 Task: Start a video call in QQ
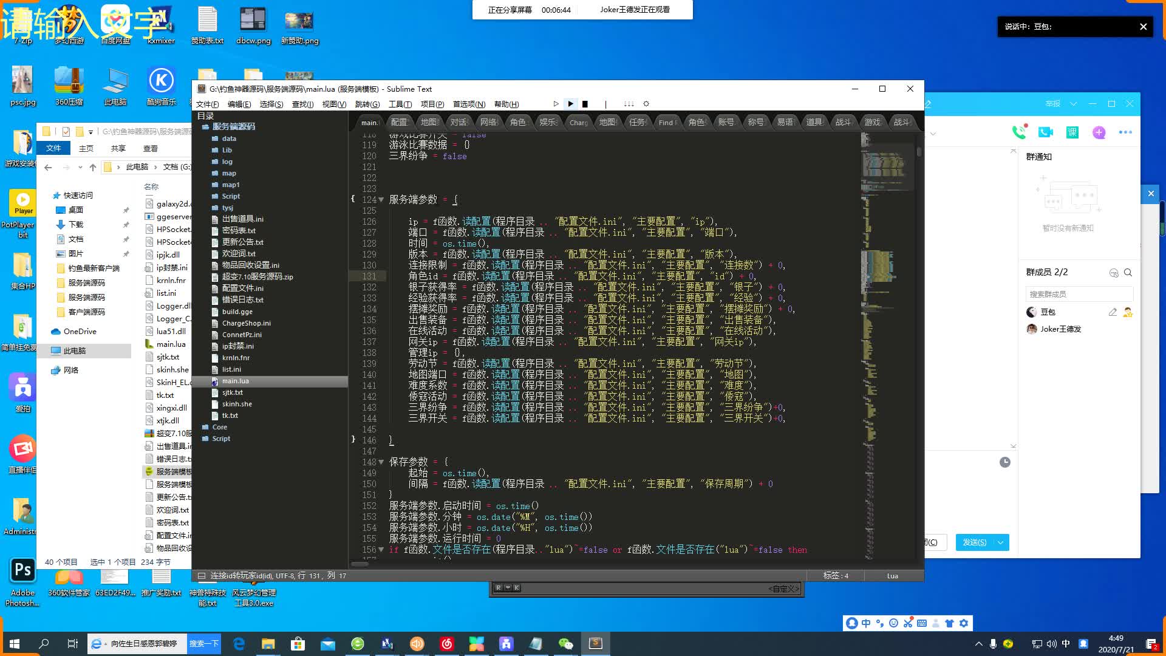[1045, 132]
